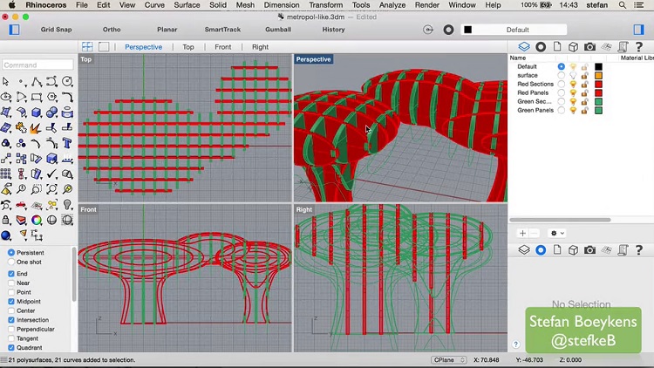The width and height of the screenshot is (654, 368).
Task: Click the top panel help question mark
Action: pyautogui.click(x=638, y=47)
